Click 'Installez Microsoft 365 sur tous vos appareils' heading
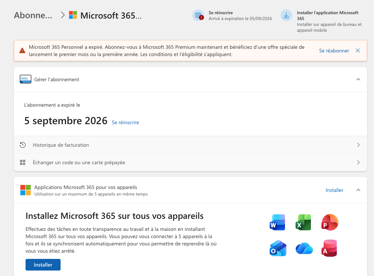The image size is (374, 276). (x=115, y=216)
